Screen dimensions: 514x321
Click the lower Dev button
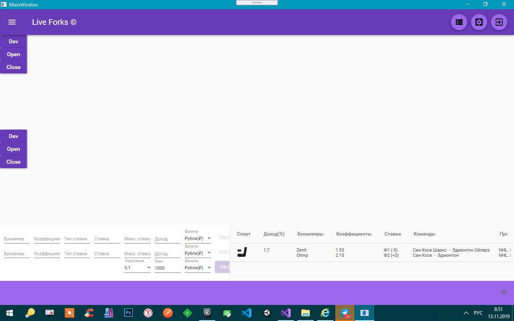[14, 136]
